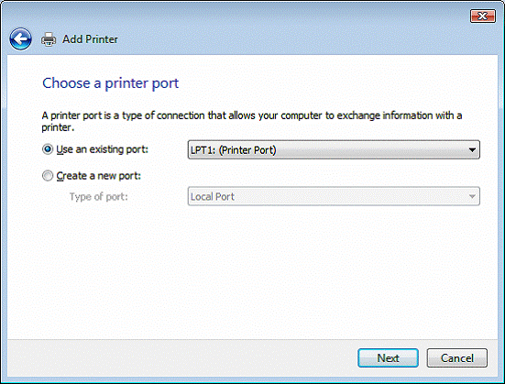Click the Type of port label
Screen dimensions: 505x384
(x=99, y=196)
